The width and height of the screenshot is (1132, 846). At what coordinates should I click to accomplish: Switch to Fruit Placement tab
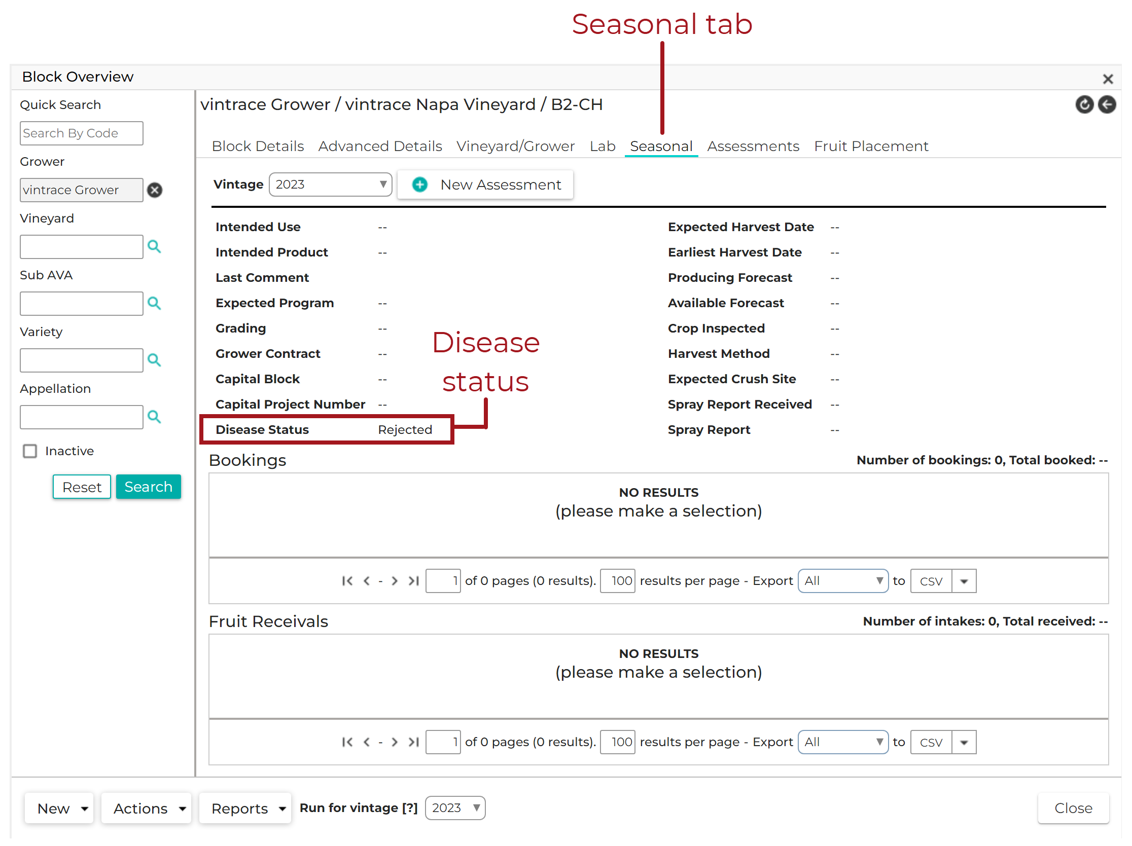pos(871,146)
